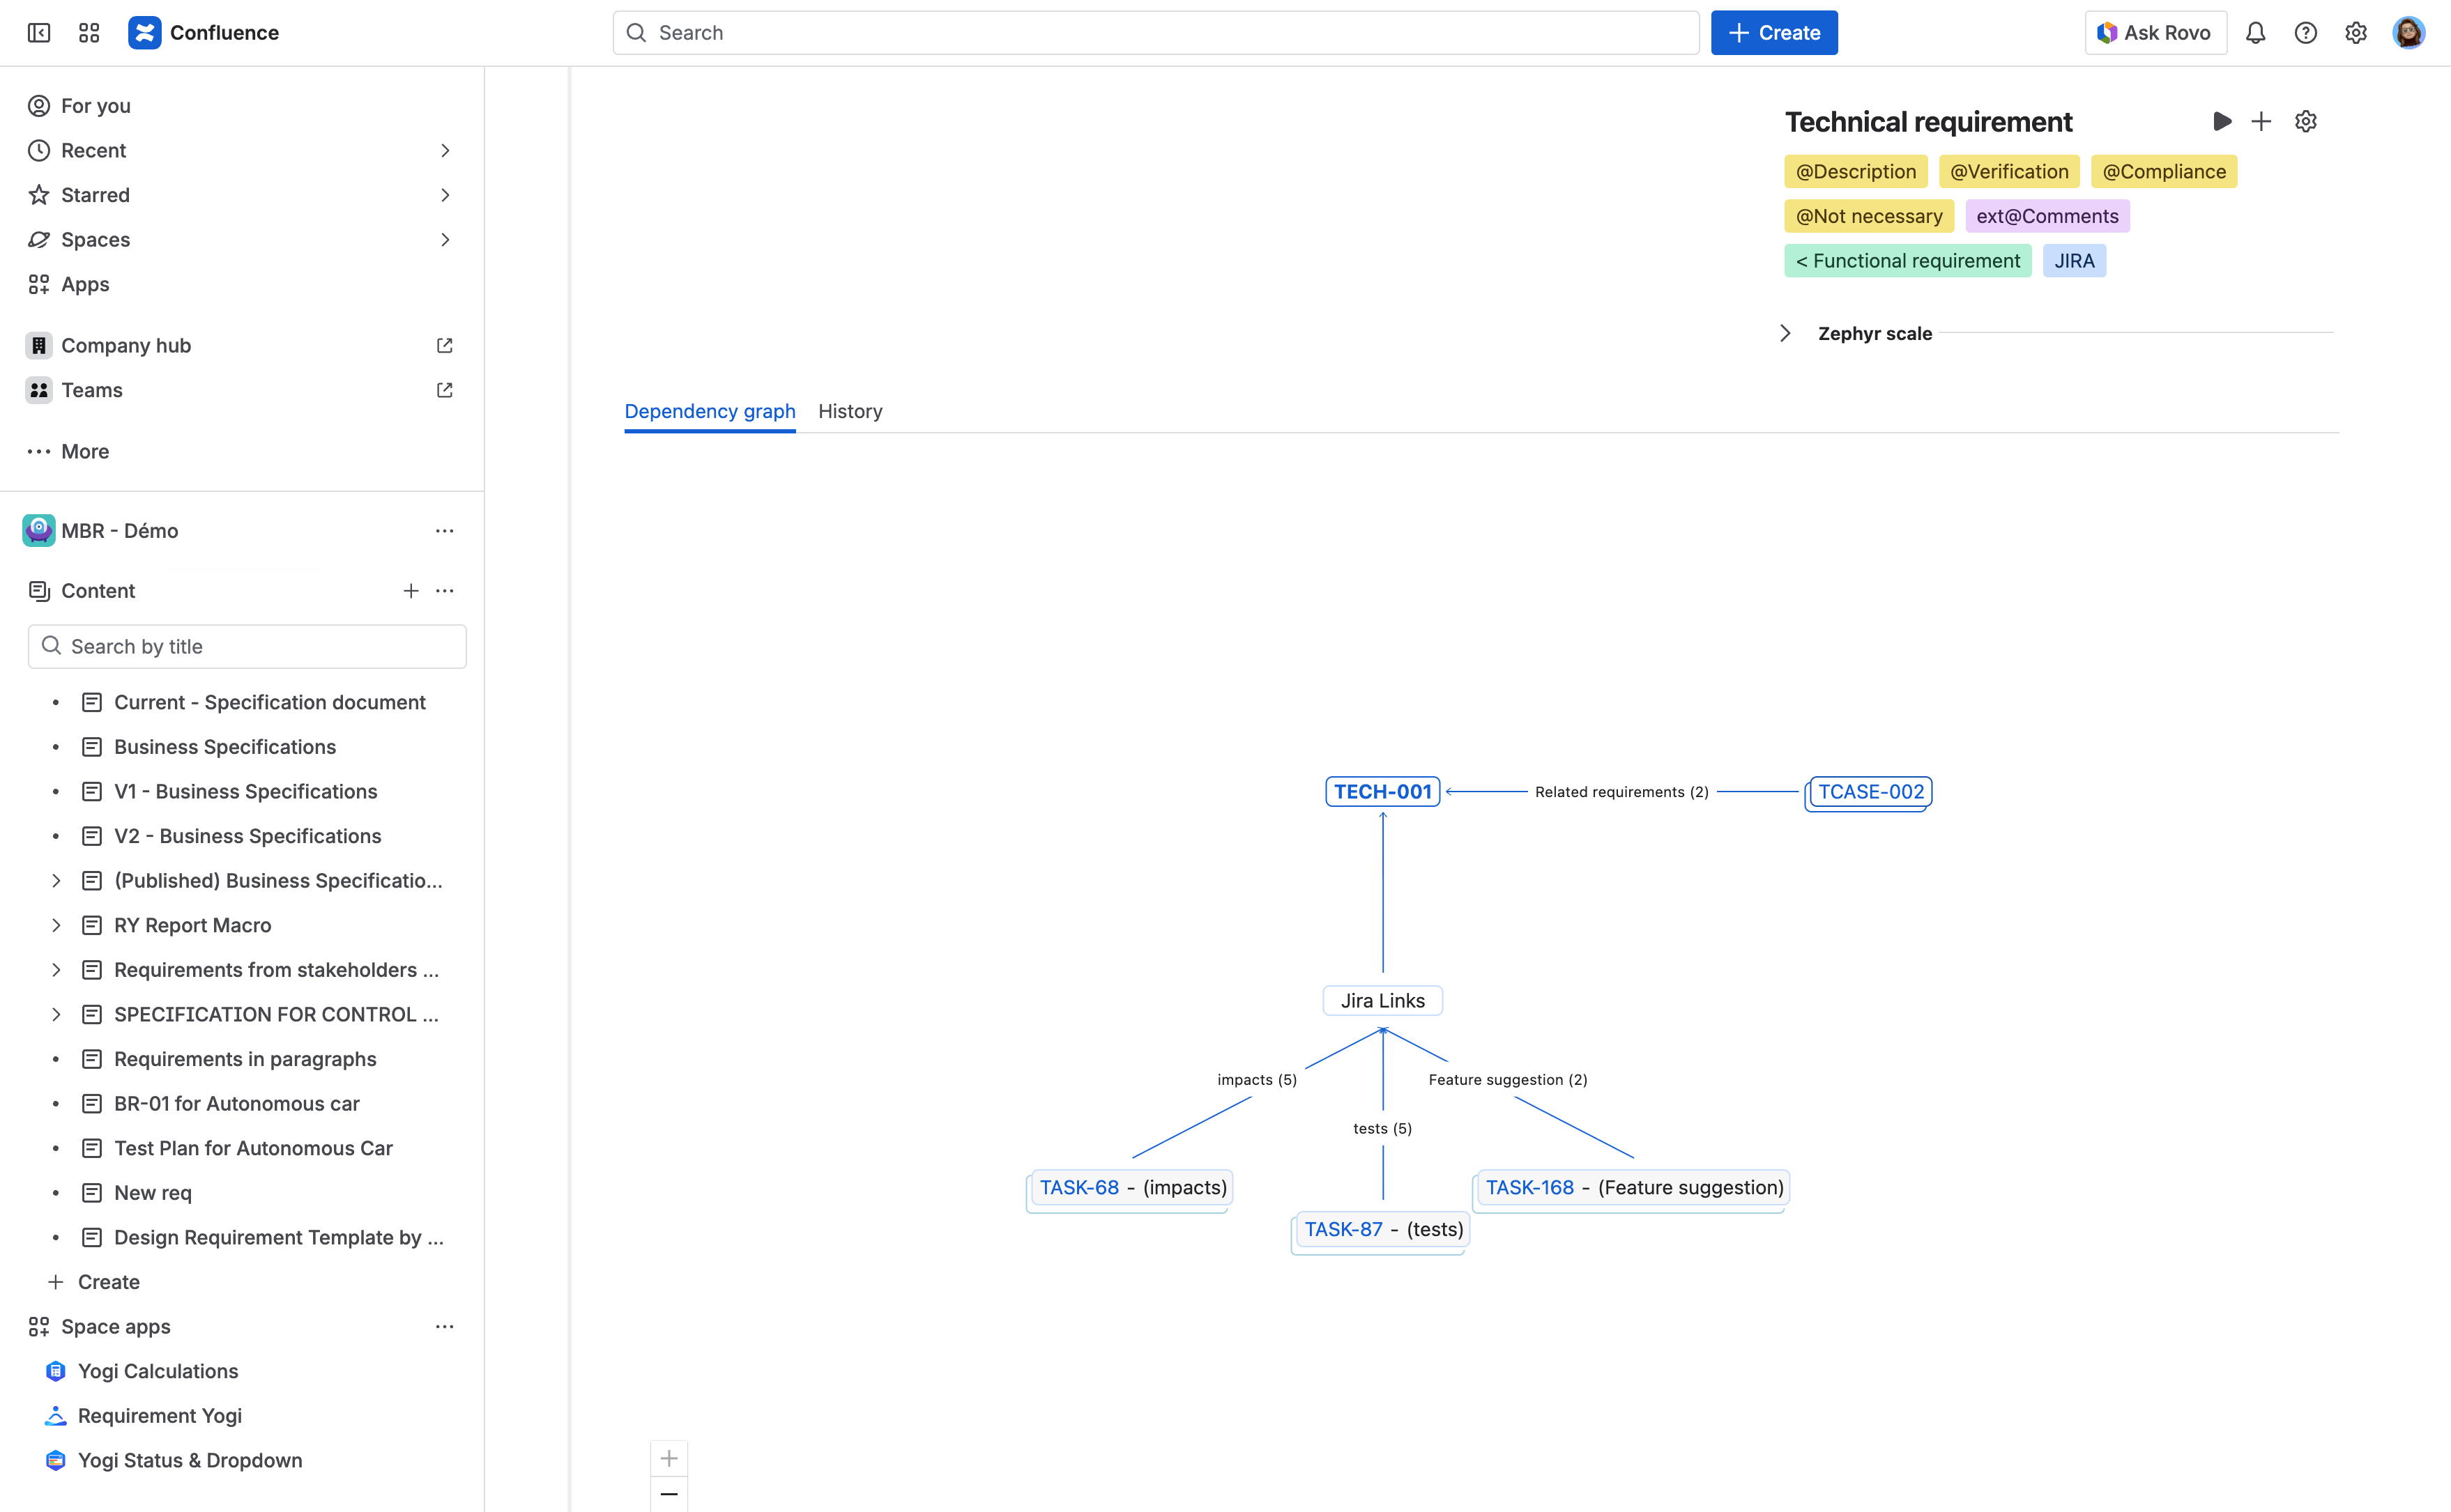Expand the RY Report Macro tree item
The image size is (2451, 1512).
coord(57,925)
